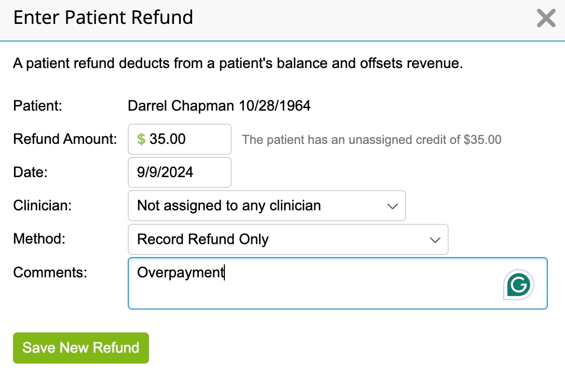Screen dimensions: 565x375
Task: Click the Date label
Action: (30, 172)
